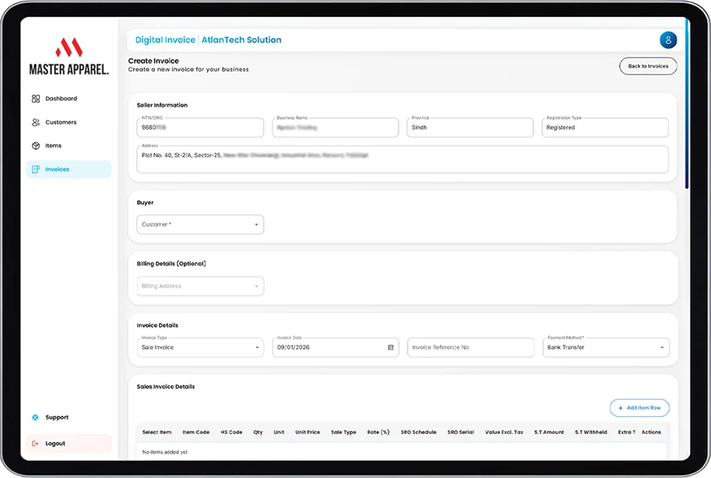Click the Customers people icon
This screenshot has height=478, width=711.
click(x=36, y=122)
